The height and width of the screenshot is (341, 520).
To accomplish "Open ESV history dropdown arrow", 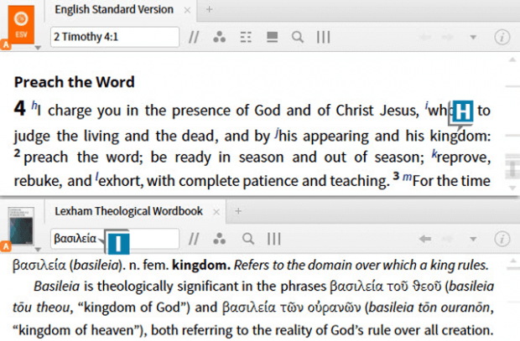I will click(473, 38).
